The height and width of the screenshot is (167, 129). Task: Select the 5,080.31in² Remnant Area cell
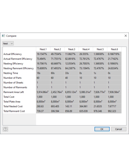click(x=86, y=92)
